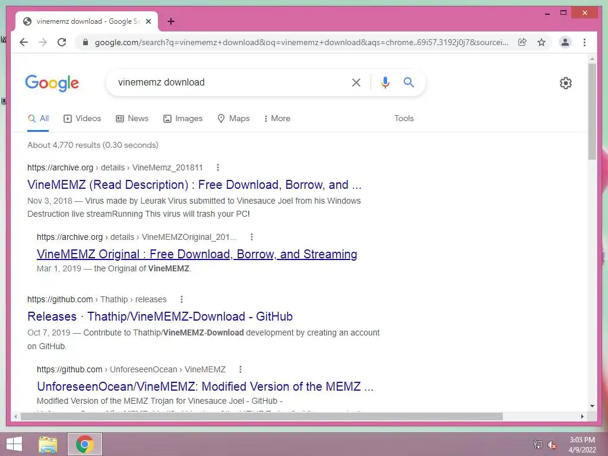Click the 'Nov 3, 2018' snippet description
The height and width of the screenshot is (456, 608).
click(x=194, y=207)
